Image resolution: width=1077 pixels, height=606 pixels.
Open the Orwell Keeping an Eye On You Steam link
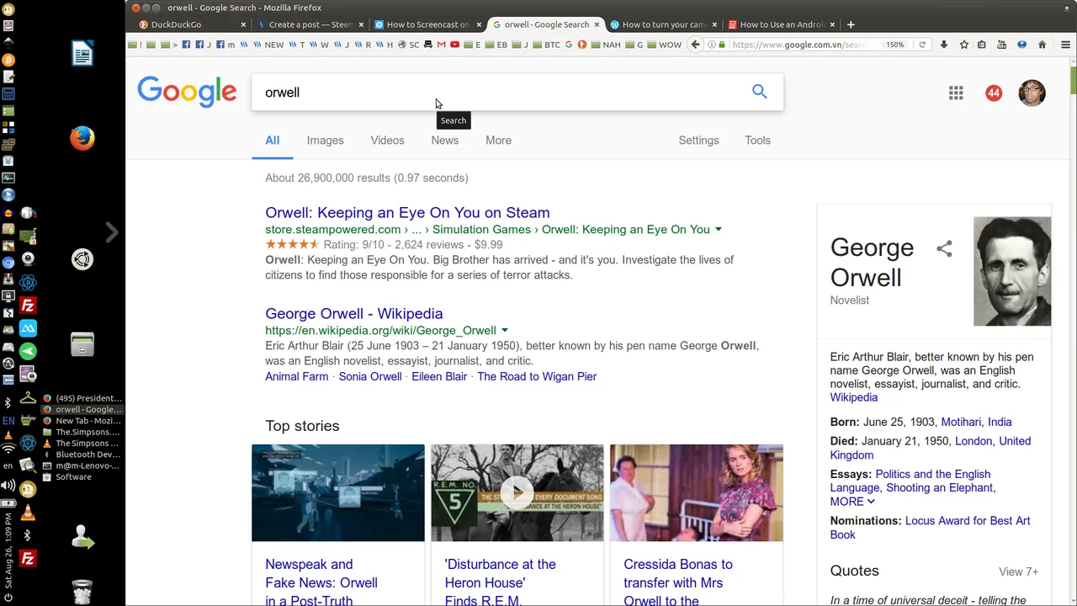407,213
